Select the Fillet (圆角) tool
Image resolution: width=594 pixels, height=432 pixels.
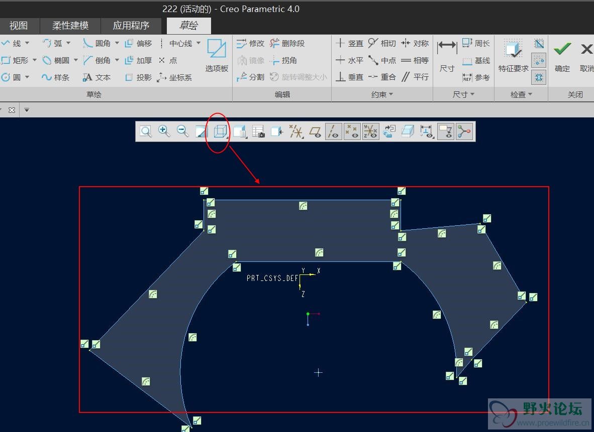click(97, 44)
